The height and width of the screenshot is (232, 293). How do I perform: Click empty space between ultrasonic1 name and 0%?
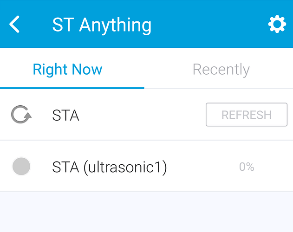pyautogui.click(x=202, y=167)
